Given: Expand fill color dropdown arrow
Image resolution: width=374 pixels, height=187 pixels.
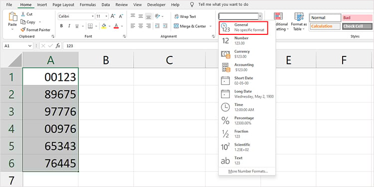Looking at the screenshot, I should (110, 26).
